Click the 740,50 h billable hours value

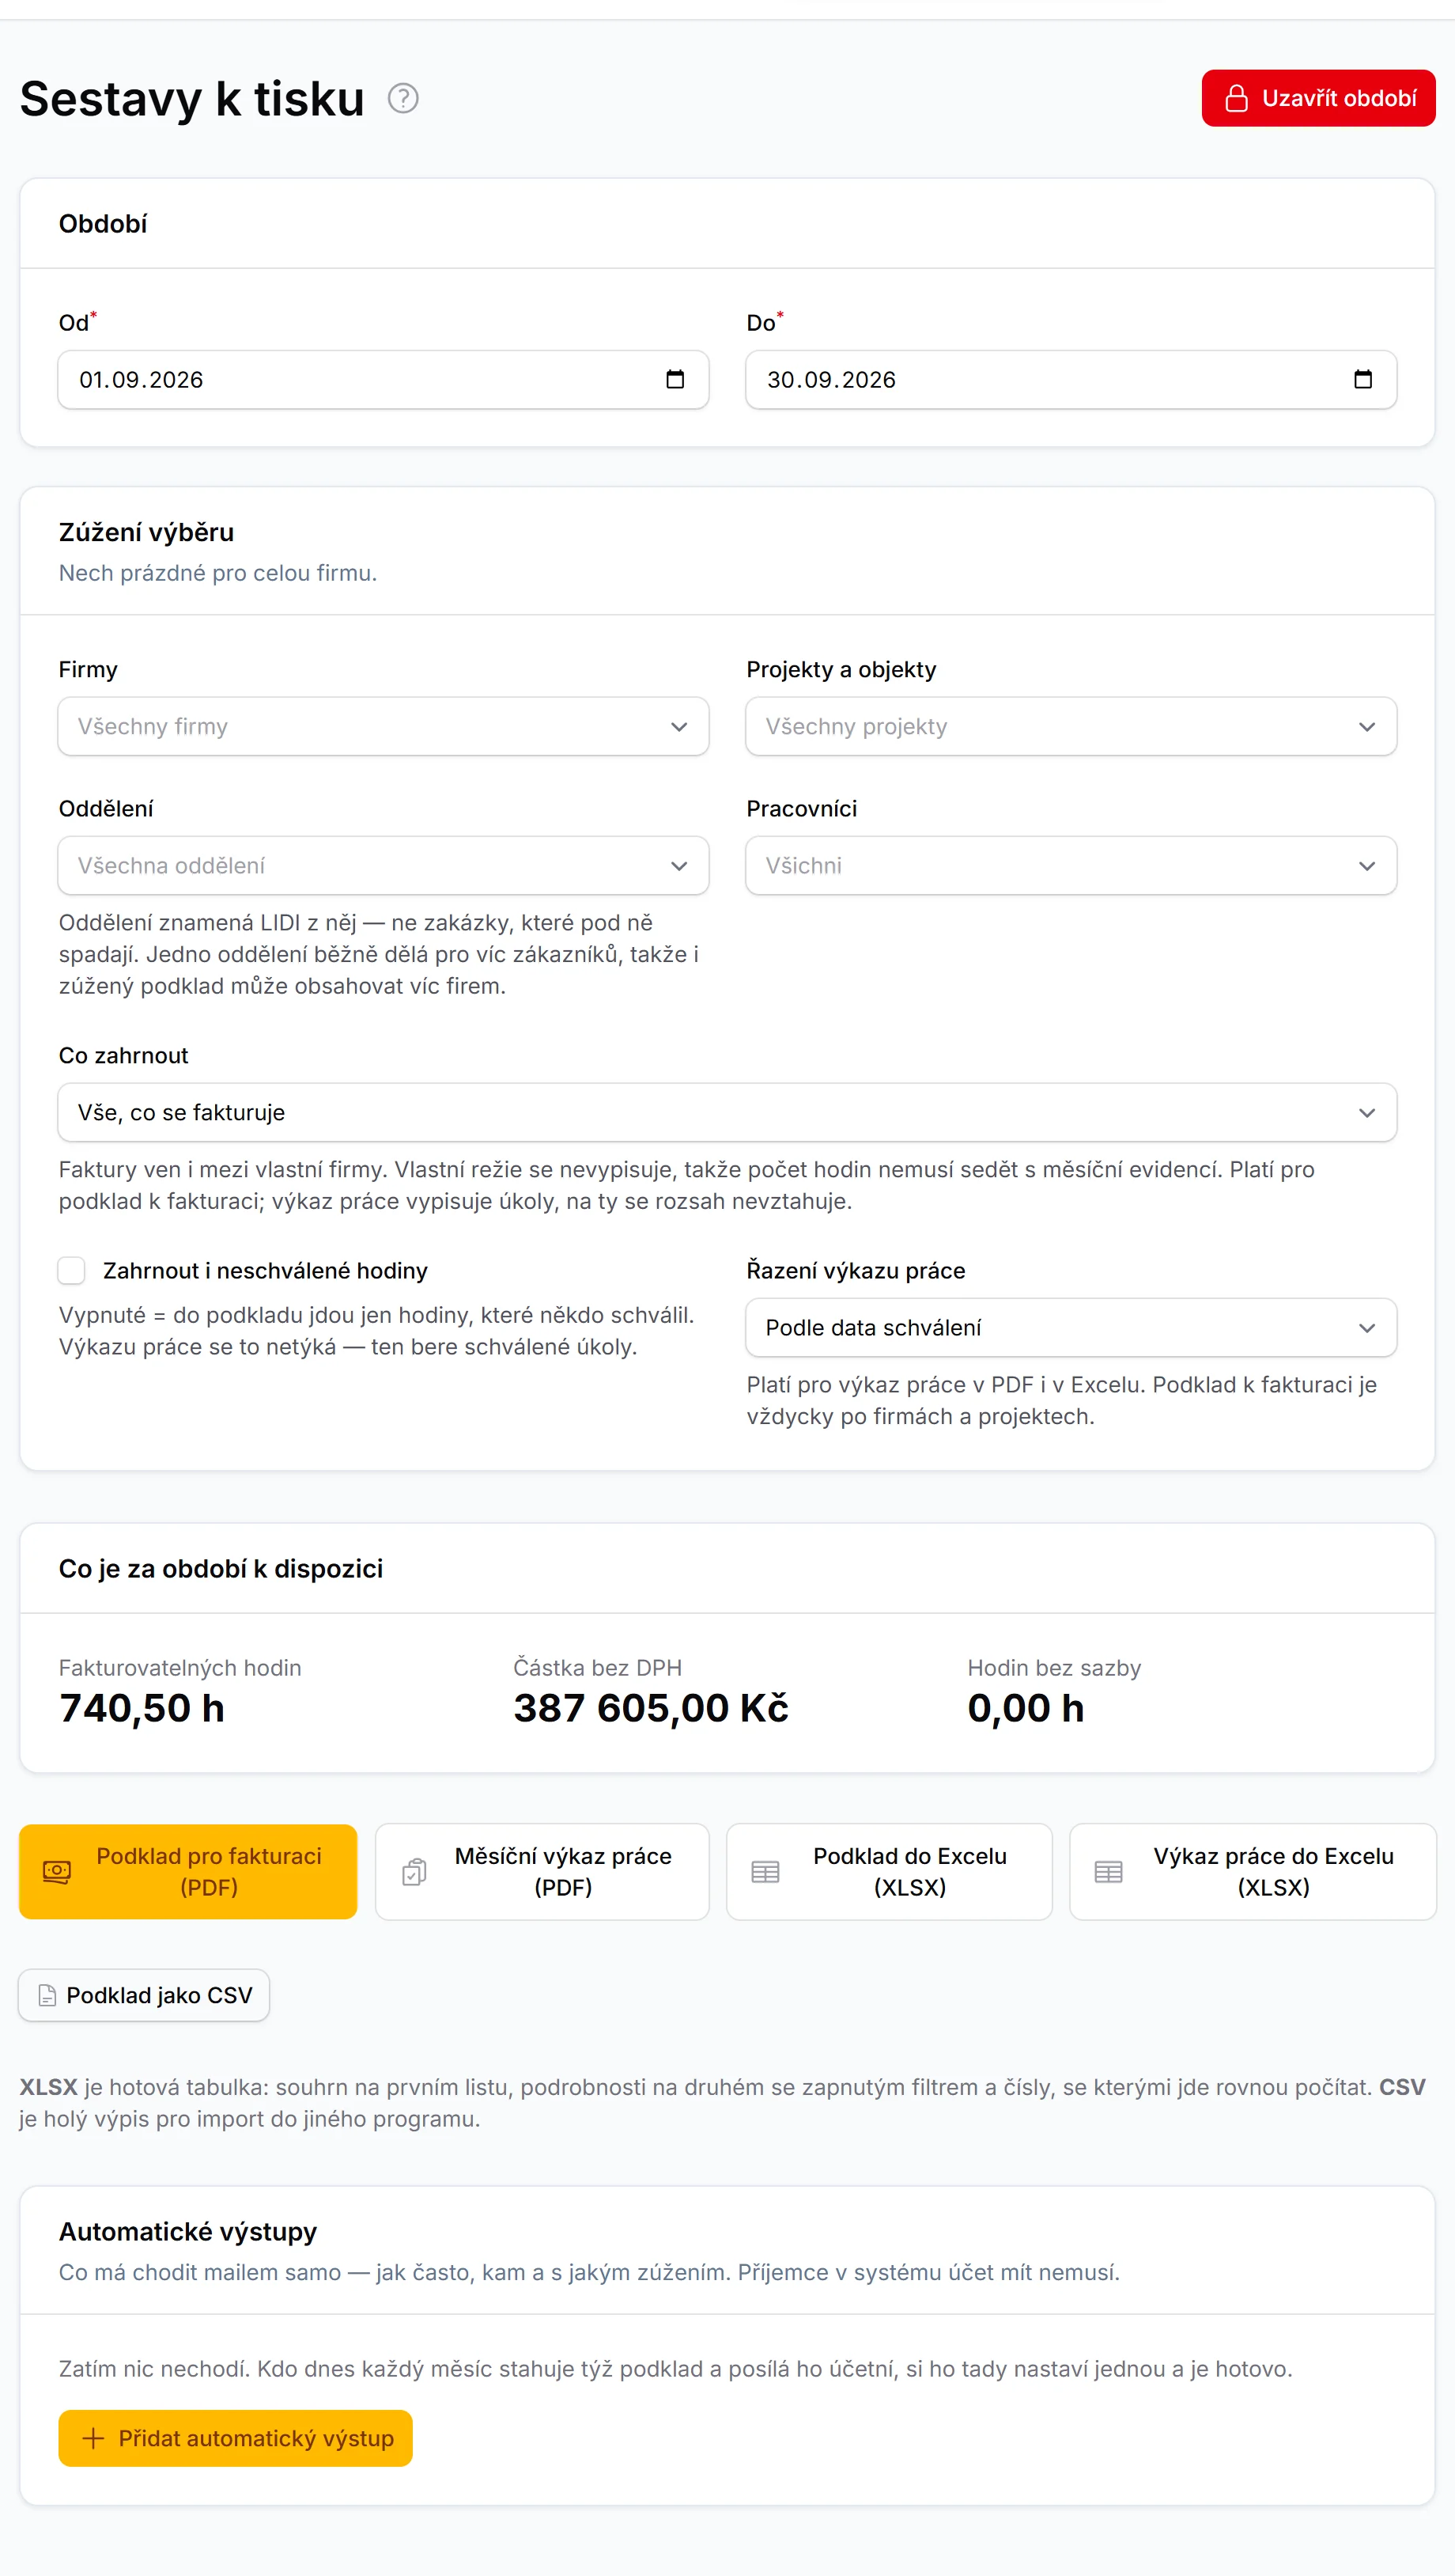click(x=142, y=1708)
